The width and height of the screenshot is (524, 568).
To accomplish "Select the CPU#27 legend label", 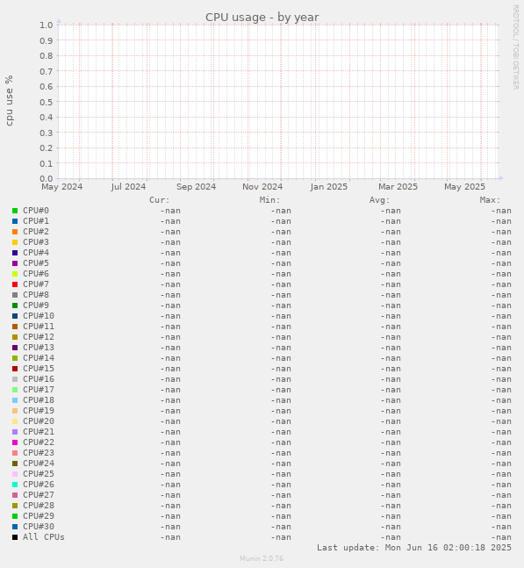I will coord(39,494).
